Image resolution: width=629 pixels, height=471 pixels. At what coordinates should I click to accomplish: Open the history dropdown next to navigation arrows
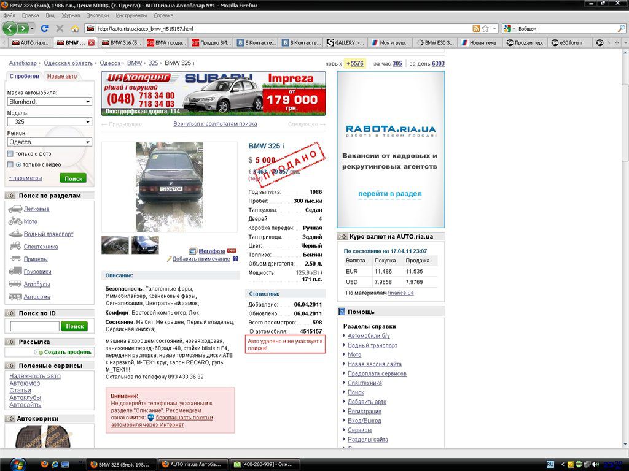33,28
